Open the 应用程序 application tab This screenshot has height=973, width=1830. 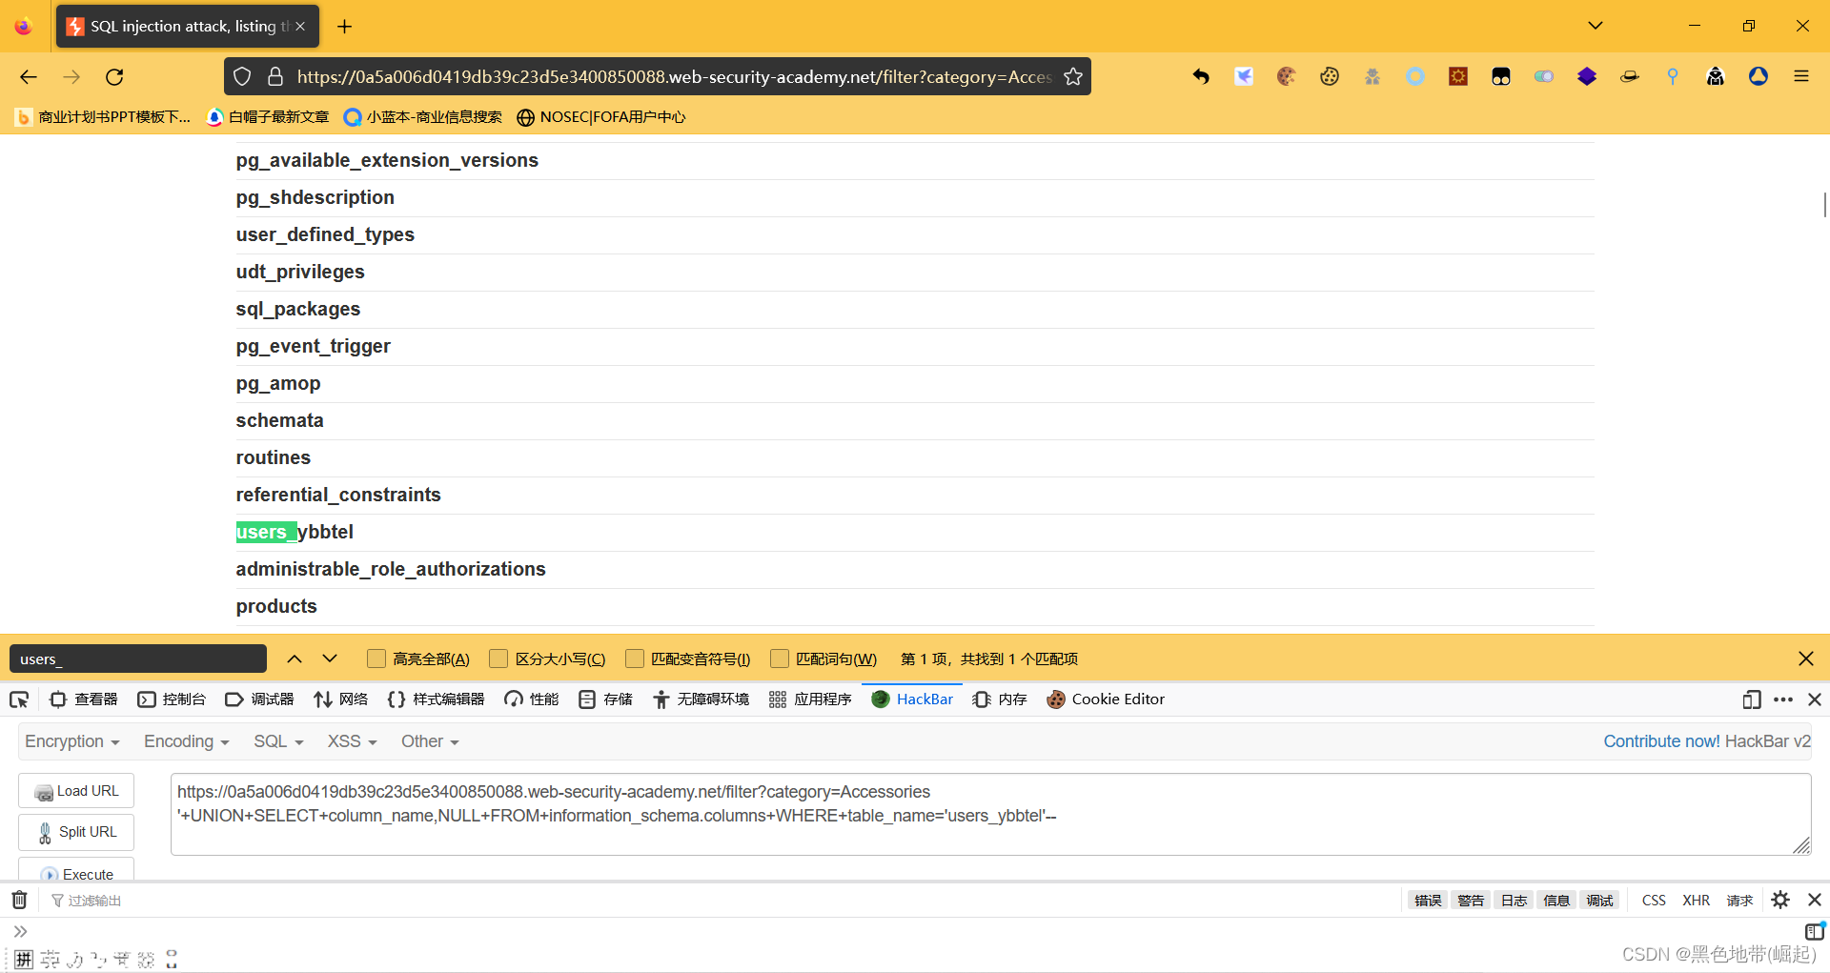point(811,699)
